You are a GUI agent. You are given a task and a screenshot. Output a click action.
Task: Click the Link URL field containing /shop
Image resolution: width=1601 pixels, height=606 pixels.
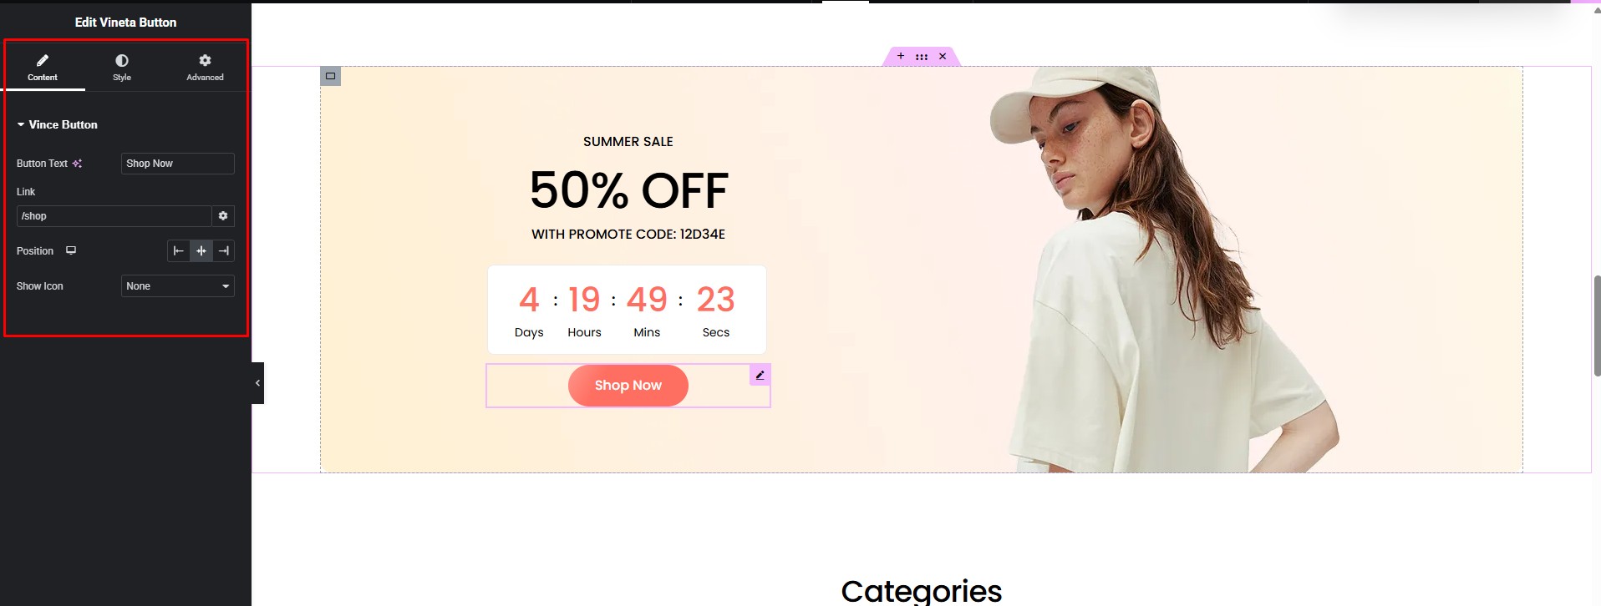114,216
